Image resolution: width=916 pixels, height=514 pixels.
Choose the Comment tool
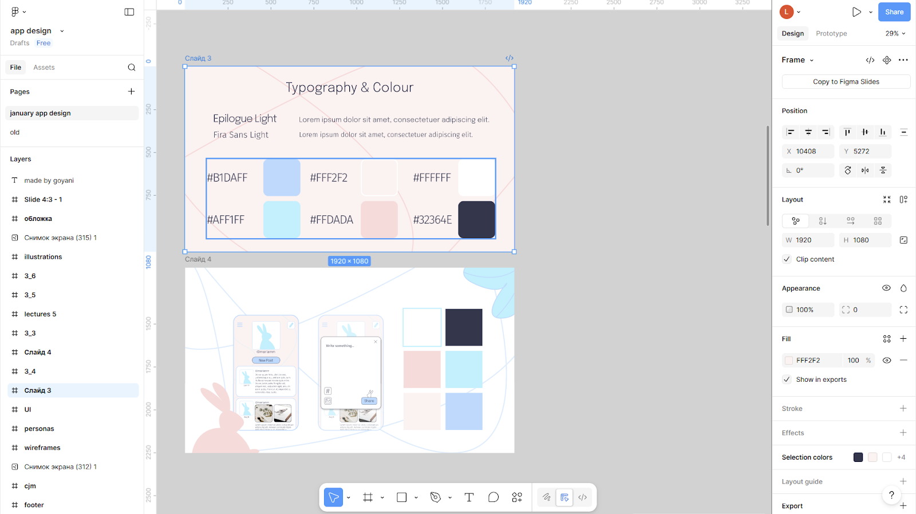coord(493,497)
